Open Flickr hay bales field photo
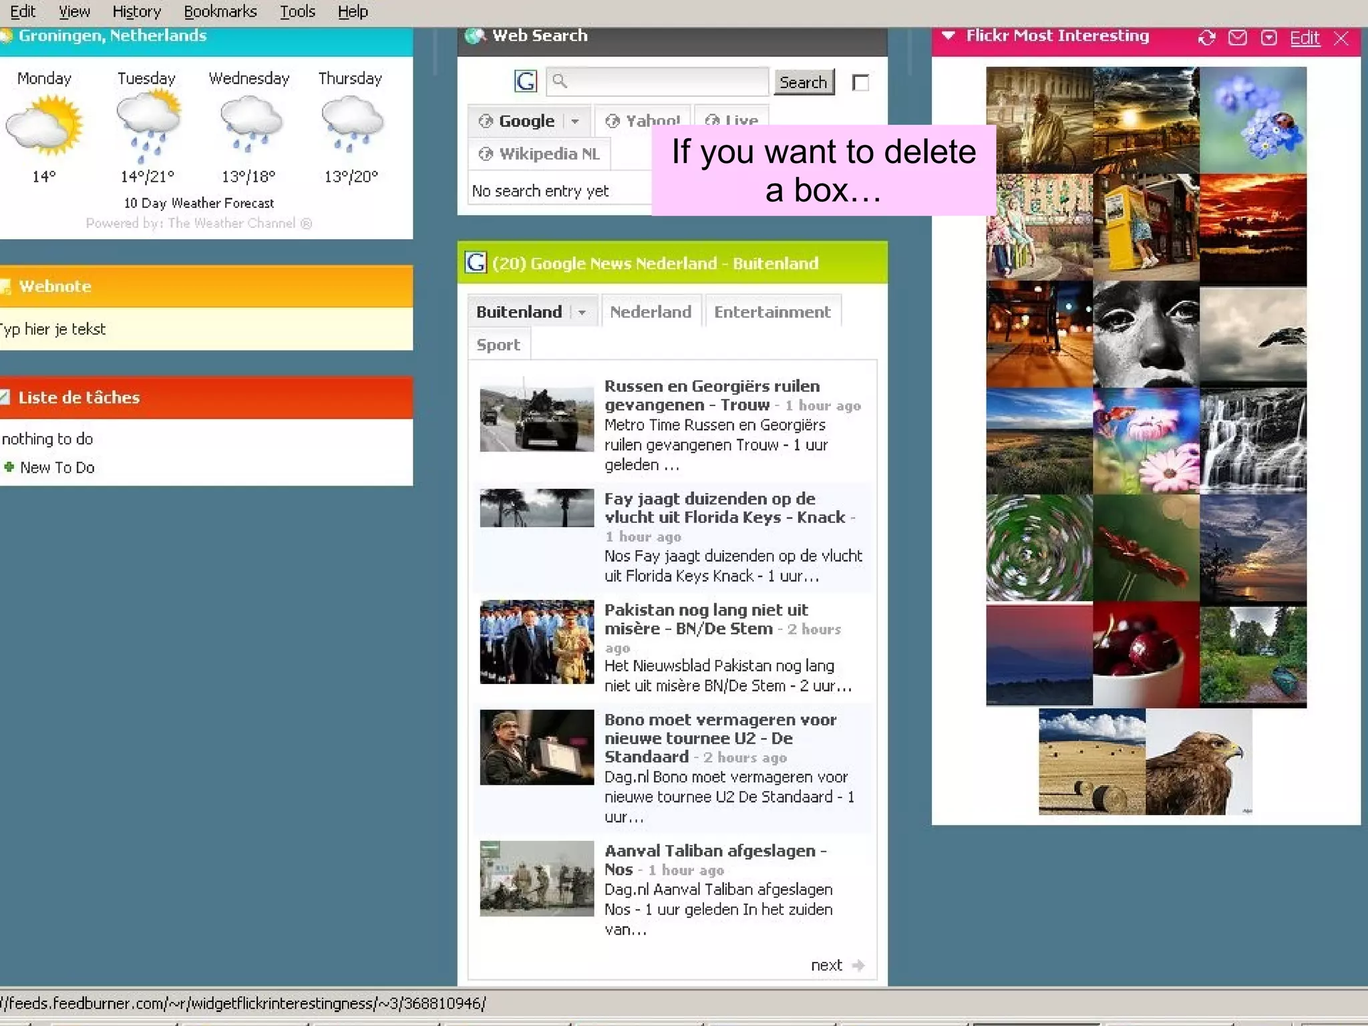This screenshot has width=1368, height=1026. click(x=1092, y=761)
